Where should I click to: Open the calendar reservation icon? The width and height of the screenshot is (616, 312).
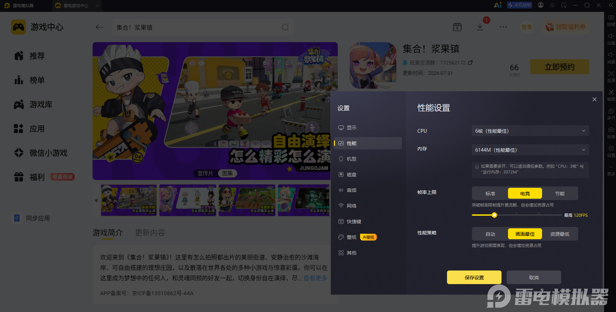pyautogui.click(x=457, y=27)
